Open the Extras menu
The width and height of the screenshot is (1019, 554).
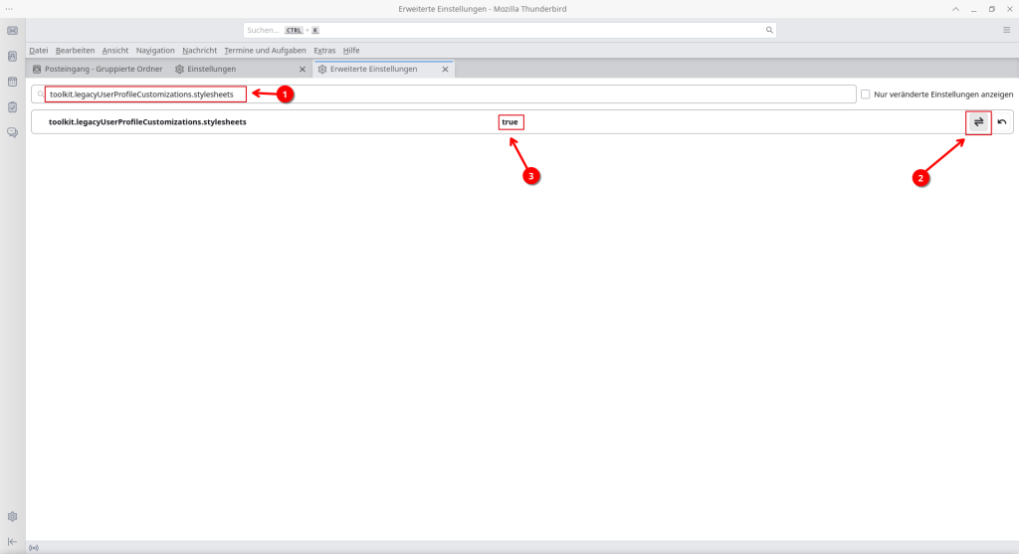click(x=324, y=50)
